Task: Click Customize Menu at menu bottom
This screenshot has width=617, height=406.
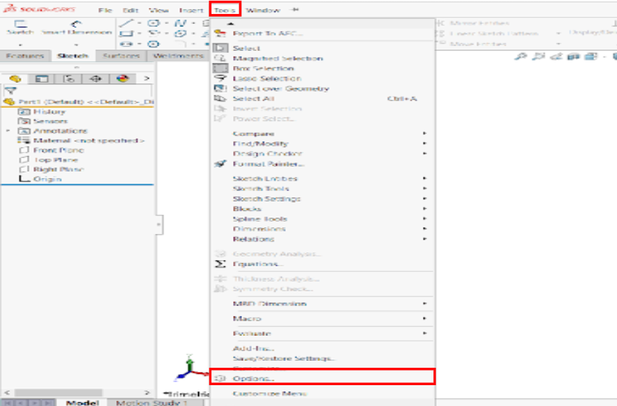Action: pyautogui.click(x=269, y=393)
